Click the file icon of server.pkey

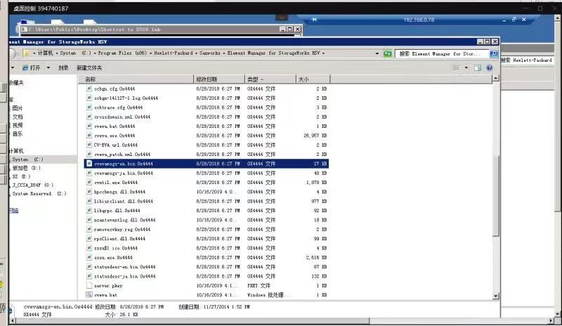[89, 286]
